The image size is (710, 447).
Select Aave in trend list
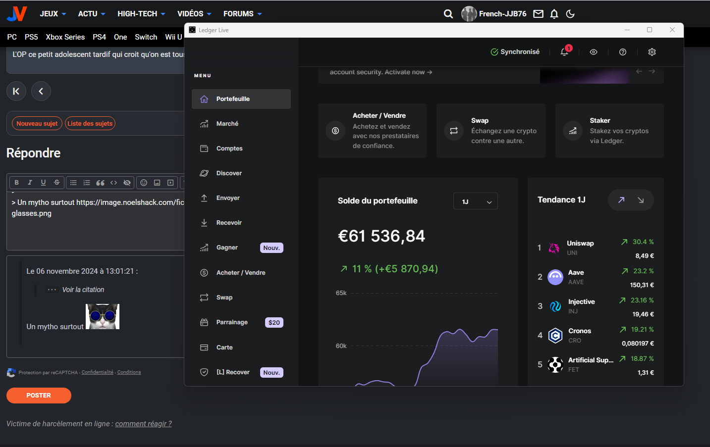point(596,277)
